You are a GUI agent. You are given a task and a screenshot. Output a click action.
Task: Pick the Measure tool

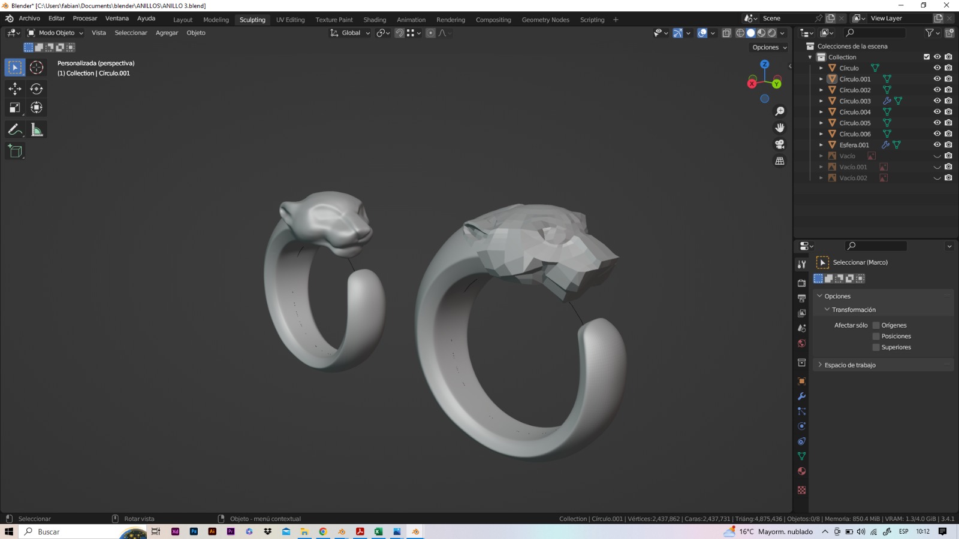pyautogui.click(x=37, y=130)
